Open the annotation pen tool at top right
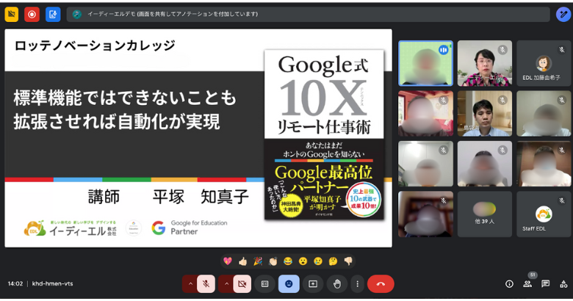 pyautogui.click(x=563, y=14)
